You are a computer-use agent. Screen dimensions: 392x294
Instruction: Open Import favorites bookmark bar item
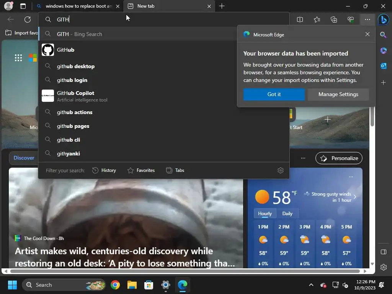[x=22, y=33]
